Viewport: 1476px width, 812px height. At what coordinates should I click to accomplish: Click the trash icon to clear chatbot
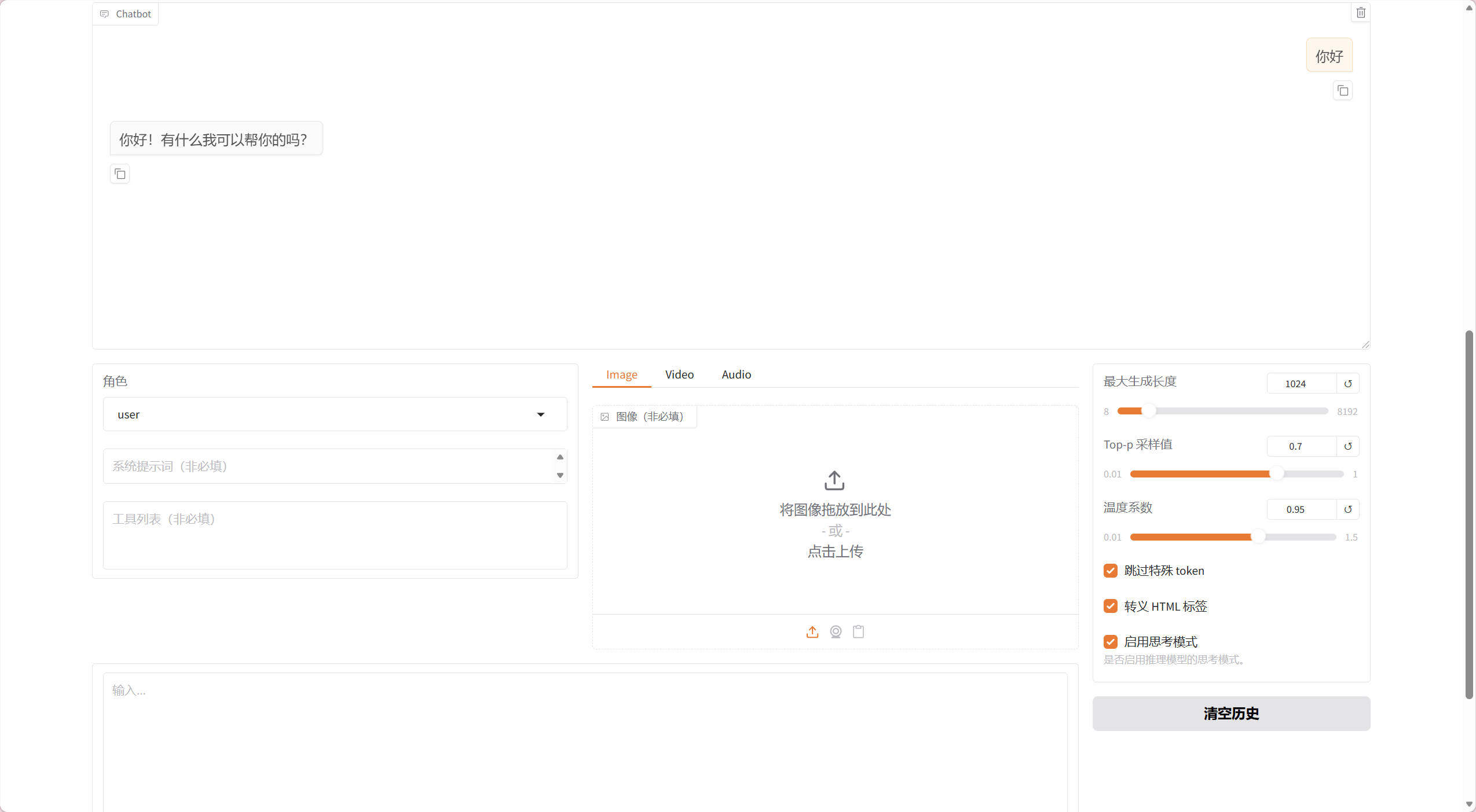[1361, 13]
